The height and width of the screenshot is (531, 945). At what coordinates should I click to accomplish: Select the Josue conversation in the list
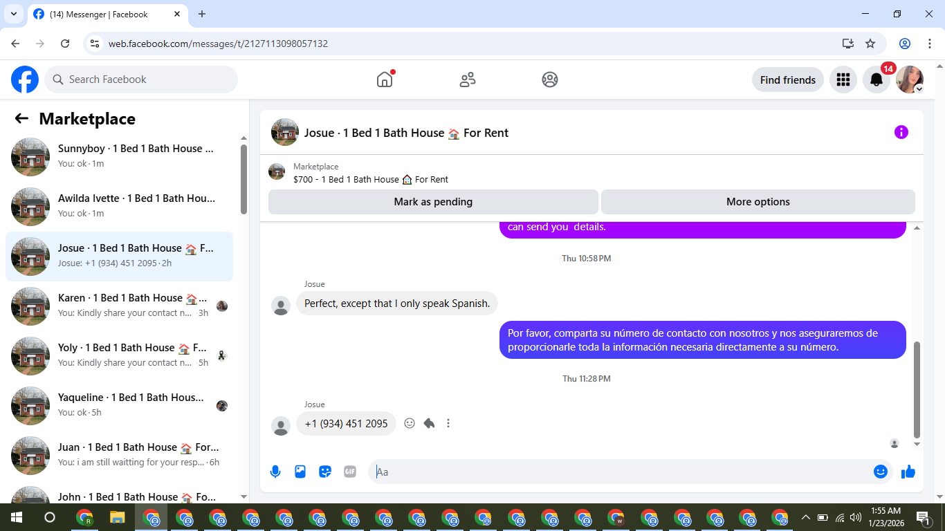[x=119, y=257]
